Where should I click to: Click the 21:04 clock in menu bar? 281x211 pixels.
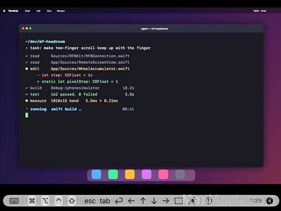(x=263, y=11)
